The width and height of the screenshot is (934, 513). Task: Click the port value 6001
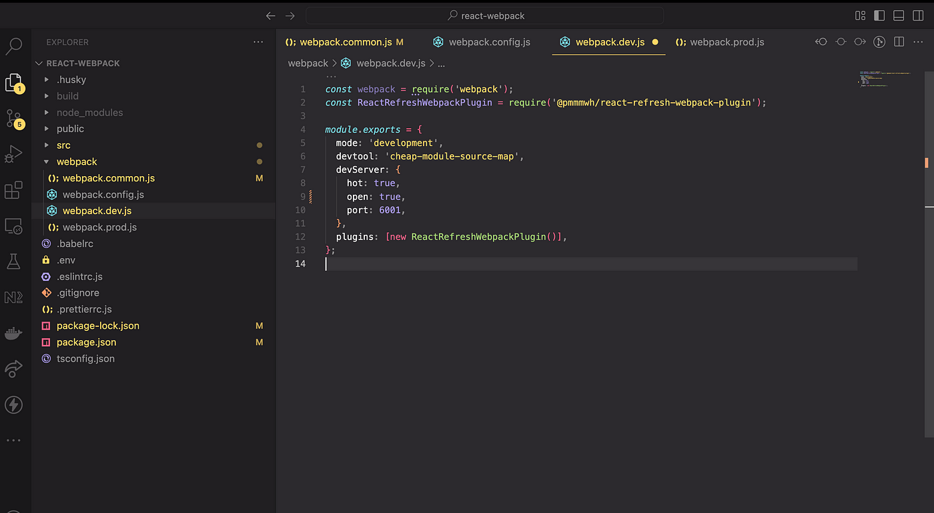(390, 210)
